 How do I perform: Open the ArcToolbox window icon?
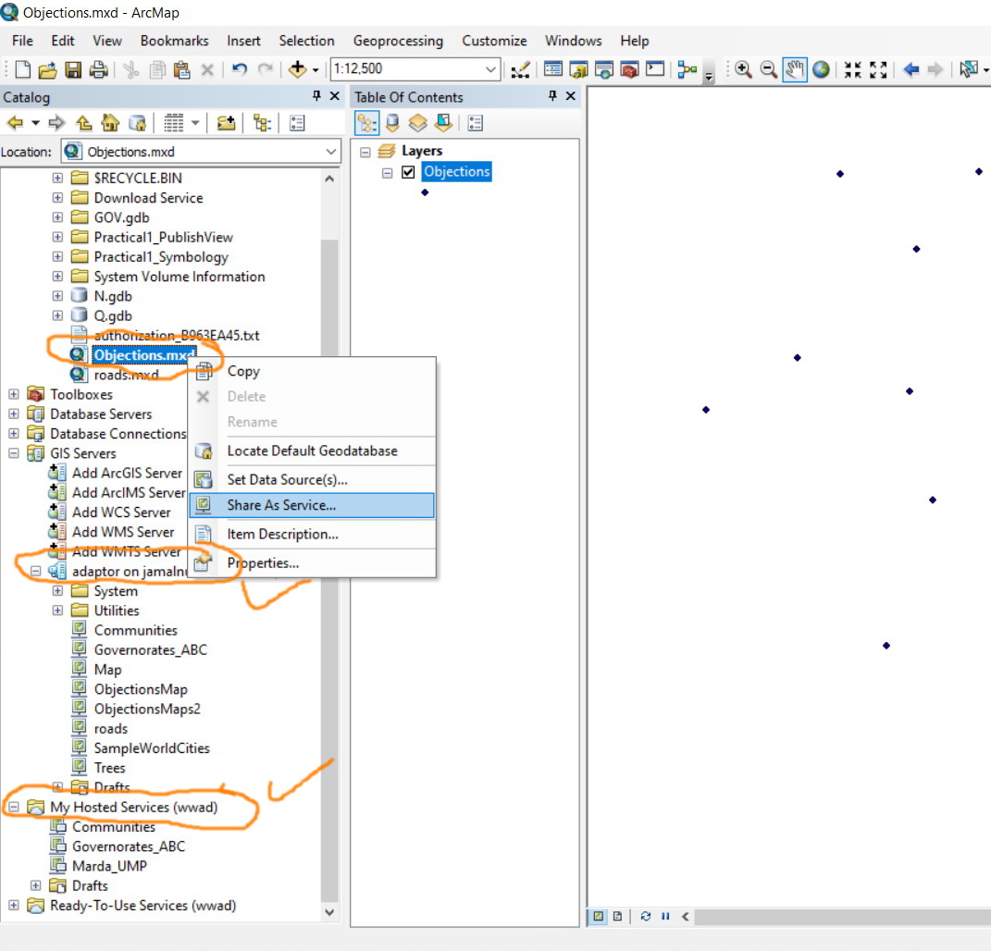point(629,69)
